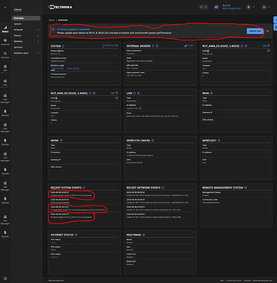Viewport: 277px width, 283px height.
Task: Open the cloud RMS icon in header
Action: [x=216, y=7]
